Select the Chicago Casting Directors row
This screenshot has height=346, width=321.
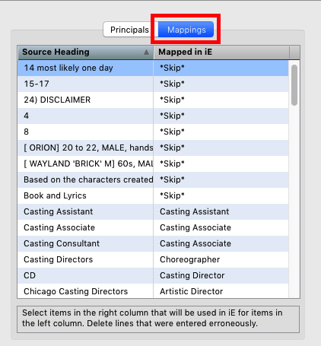coord(153,291)
